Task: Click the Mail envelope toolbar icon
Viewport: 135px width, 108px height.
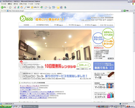Action: click(45, 7)
